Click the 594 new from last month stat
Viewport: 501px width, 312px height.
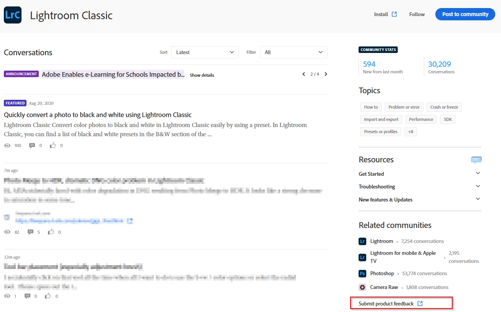coord(382,67)
